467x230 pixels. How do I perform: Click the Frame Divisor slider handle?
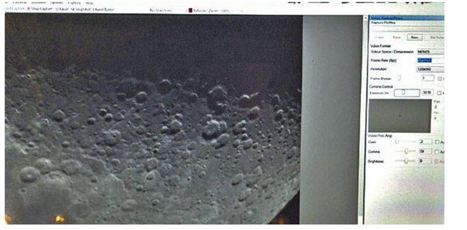(x=399, y=78)
